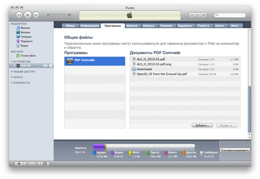260x179 pixels.
Task: Switch to list view mode
Action: tap(192, 15)
